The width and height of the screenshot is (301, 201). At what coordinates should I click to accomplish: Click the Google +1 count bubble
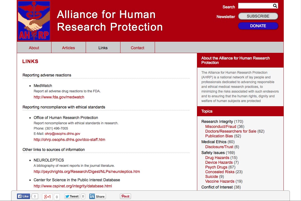coord(57,197)
